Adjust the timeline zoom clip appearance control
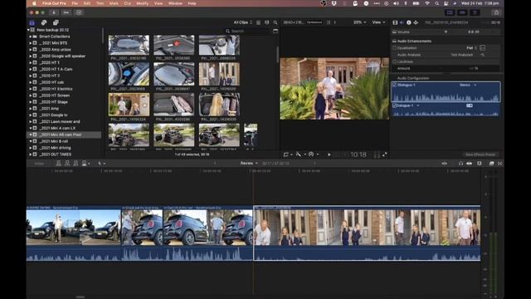The image size is (531, 299). click(x=480, y=164)
